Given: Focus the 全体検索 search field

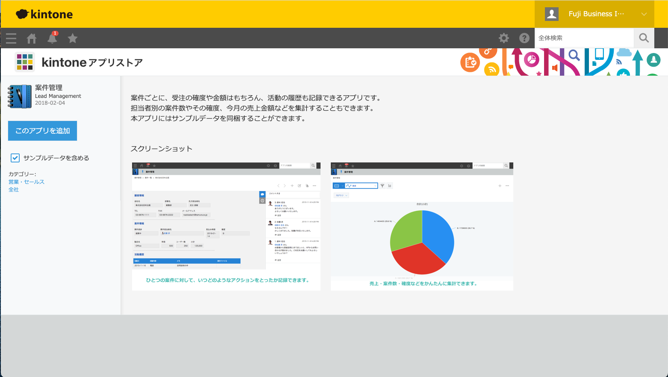Looking at the screenshot, I should point(584,38).
